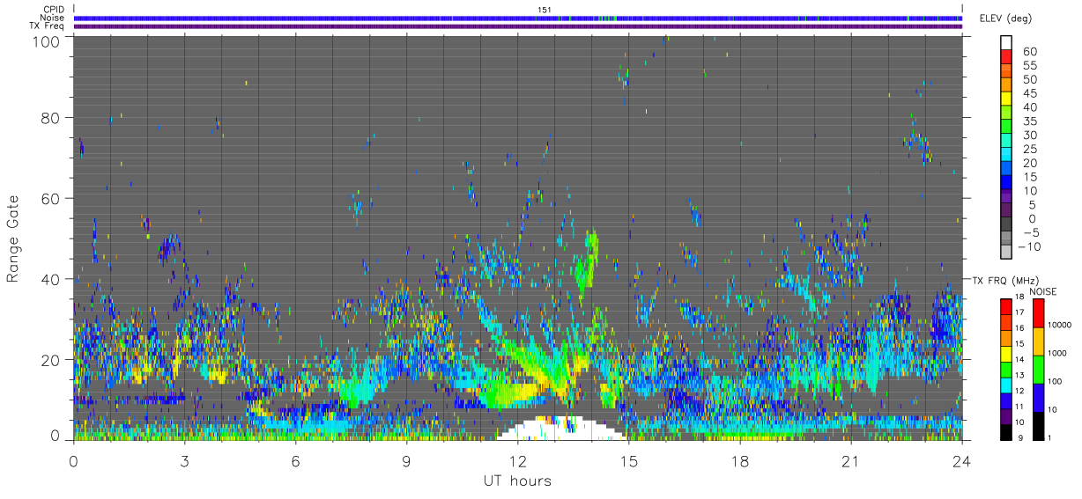
Task: Click the 1000 label on the NOISE scale
Action: pos(1056,352)
